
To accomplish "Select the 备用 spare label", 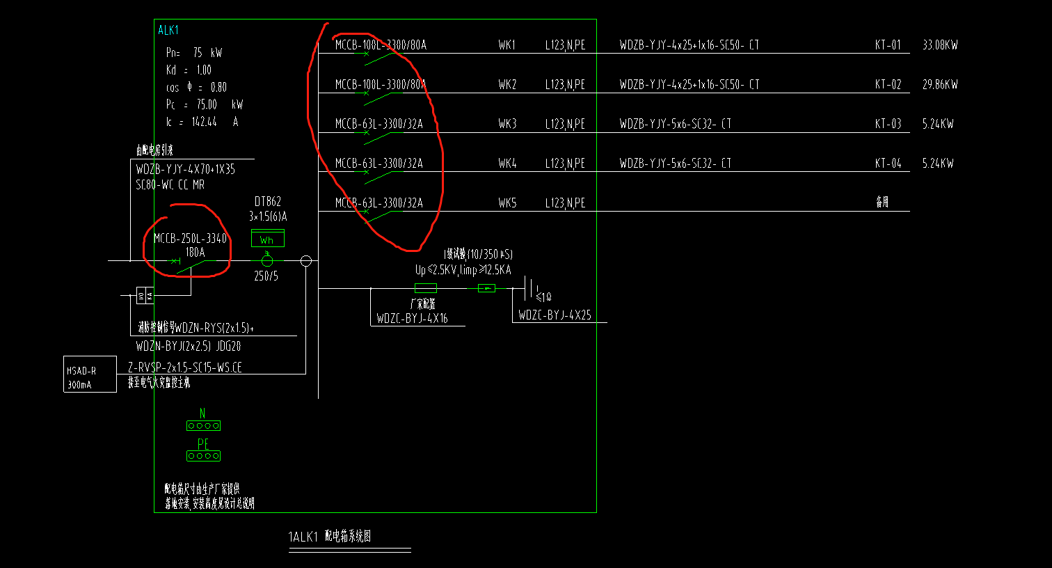I will pyautogui.click(x=882, y=203).
